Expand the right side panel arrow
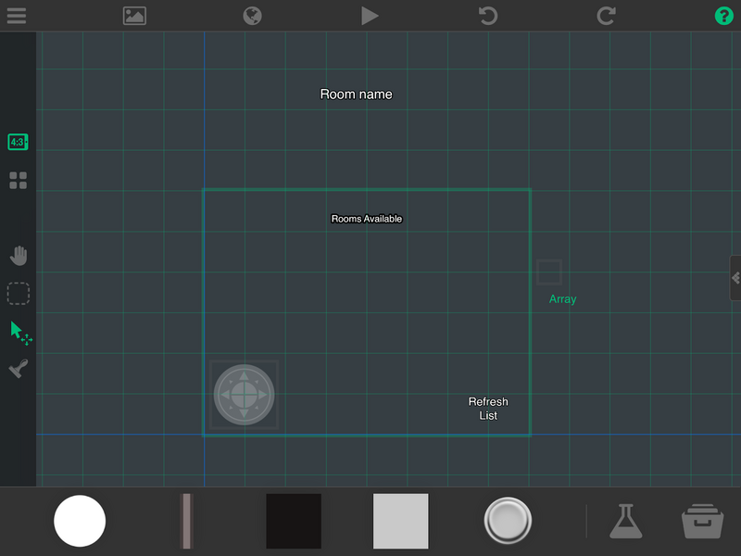 [735, 277]
